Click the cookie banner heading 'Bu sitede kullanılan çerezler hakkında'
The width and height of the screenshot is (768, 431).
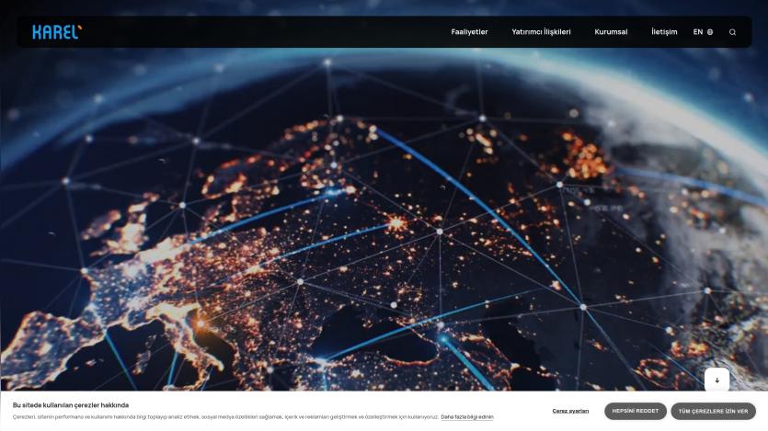click(x=71, y=405)
